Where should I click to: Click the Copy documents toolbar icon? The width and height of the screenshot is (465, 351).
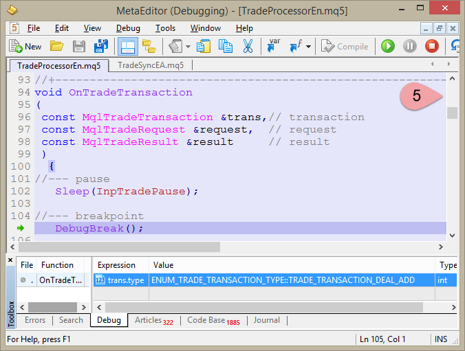click(204, 46)
